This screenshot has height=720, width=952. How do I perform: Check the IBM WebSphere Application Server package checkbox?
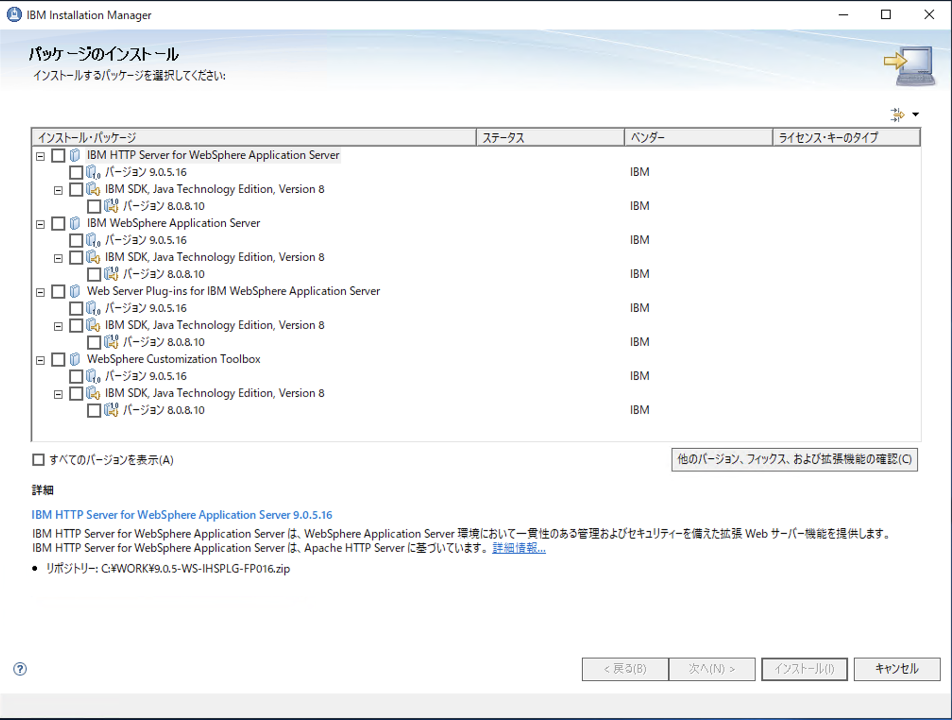pyautogui.click(x=59, y=223)
